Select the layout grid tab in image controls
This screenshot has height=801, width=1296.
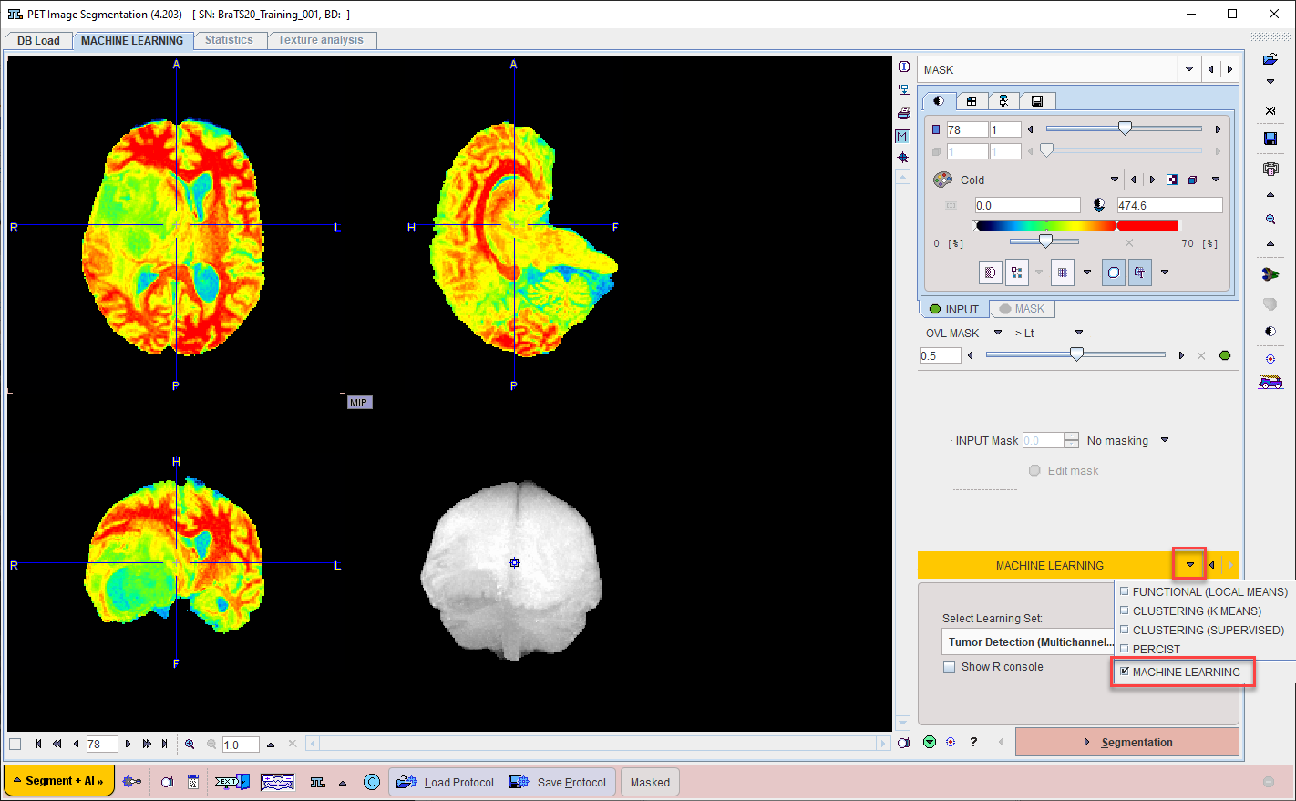(x=972, y=101)
